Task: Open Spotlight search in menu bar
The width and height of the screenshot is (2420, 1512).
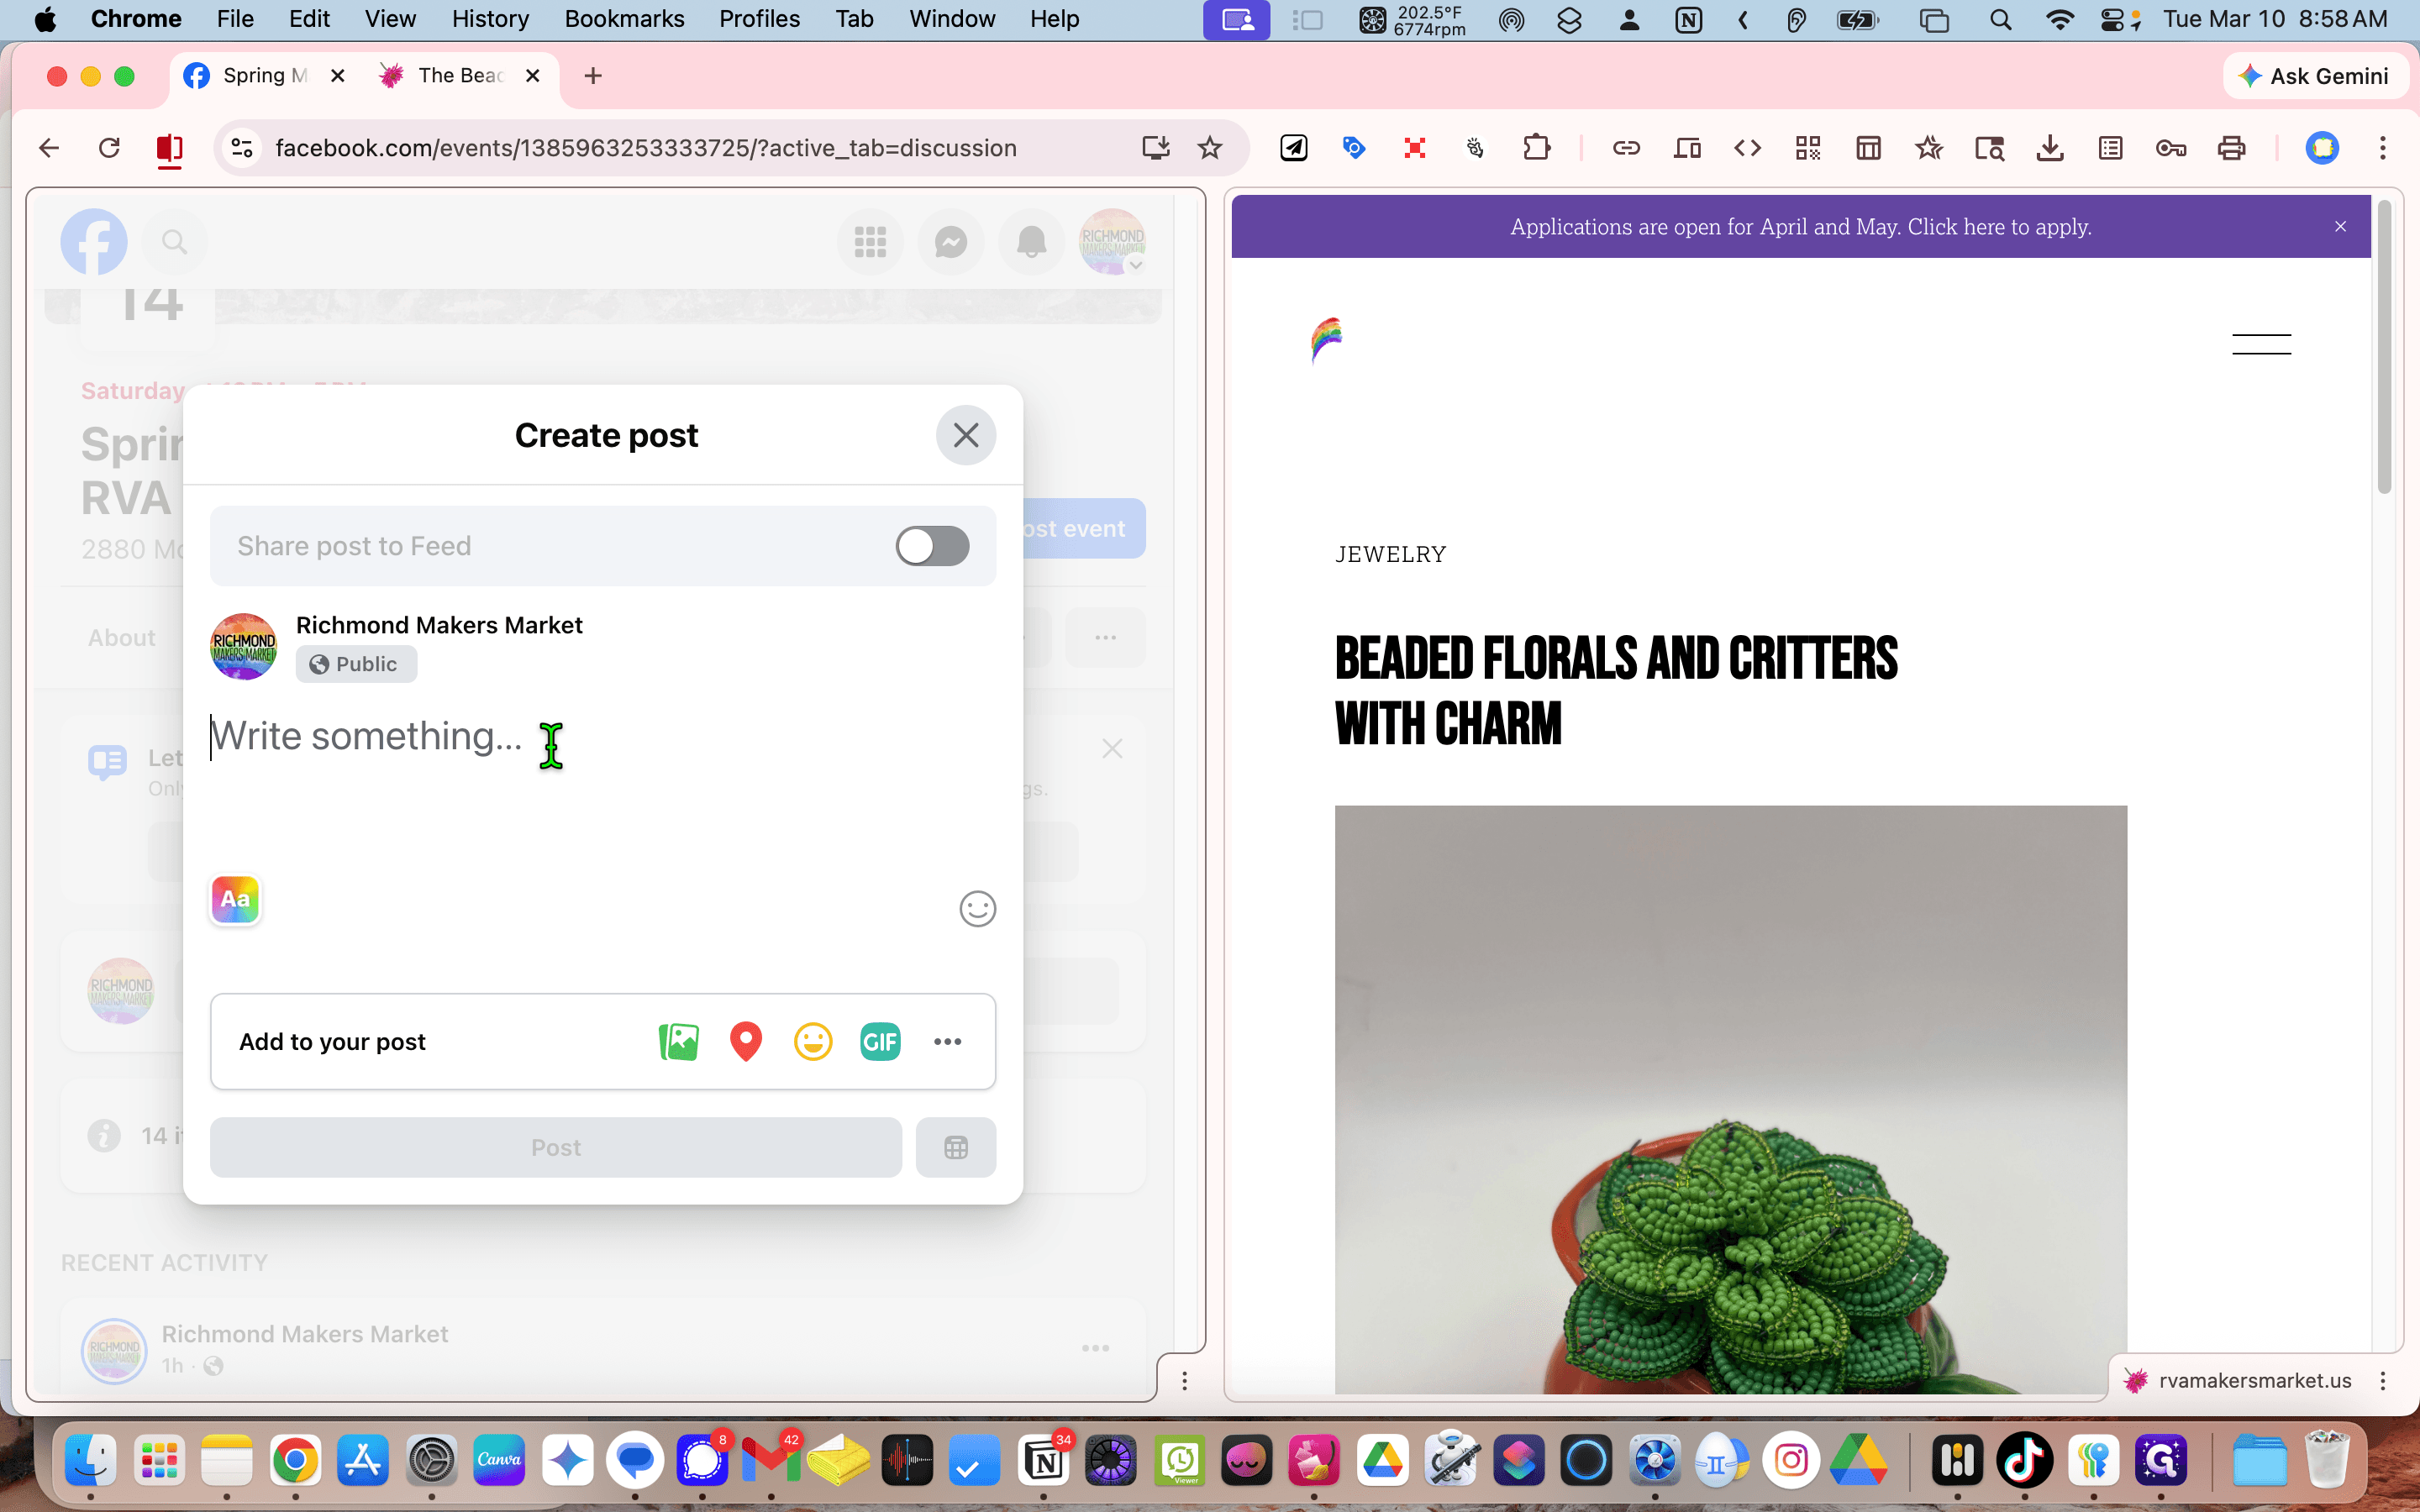Action: pos(2000,19)
